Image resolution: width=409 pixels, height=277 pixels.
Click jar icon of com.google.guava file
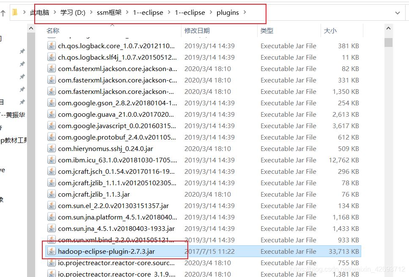pos(51,114)
